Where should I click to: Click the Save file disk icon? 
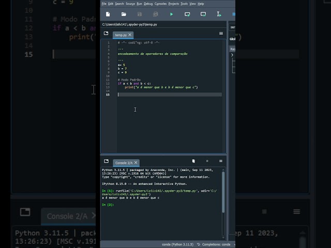pos(140,14)
